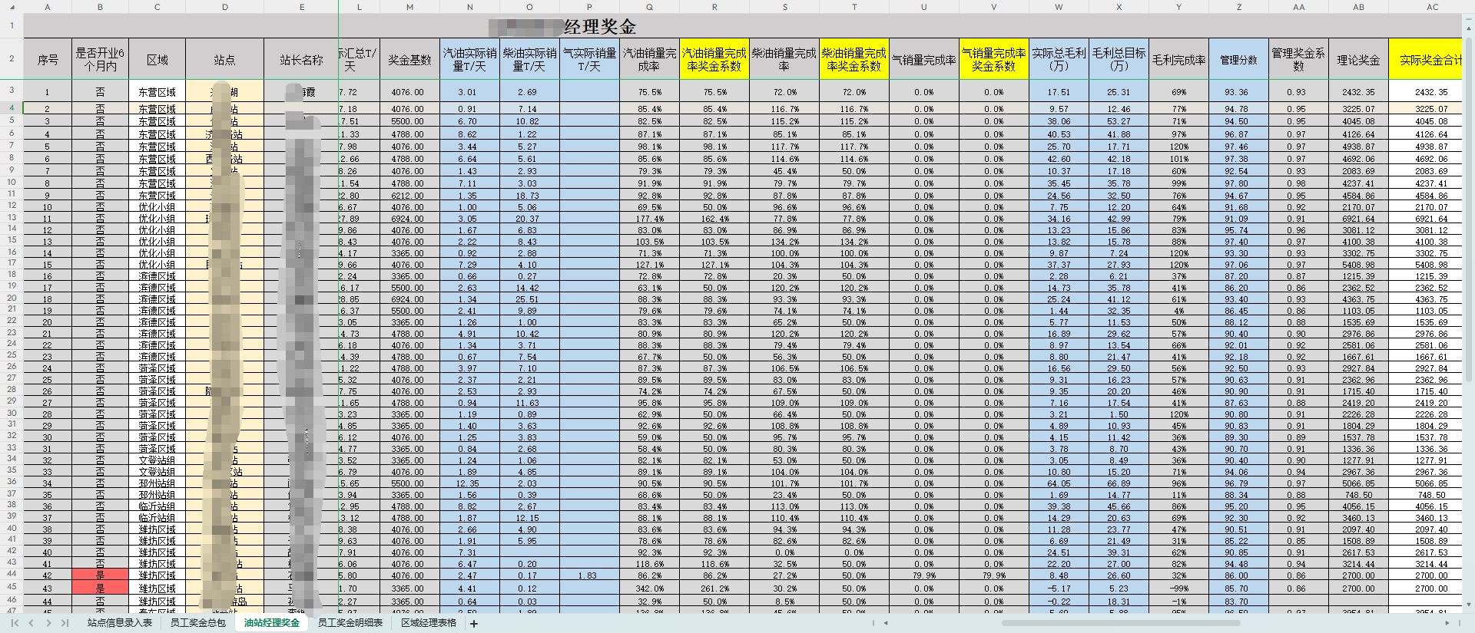1475x633 pixels.
Task: Select row 44 header
Action: [12, 574]
